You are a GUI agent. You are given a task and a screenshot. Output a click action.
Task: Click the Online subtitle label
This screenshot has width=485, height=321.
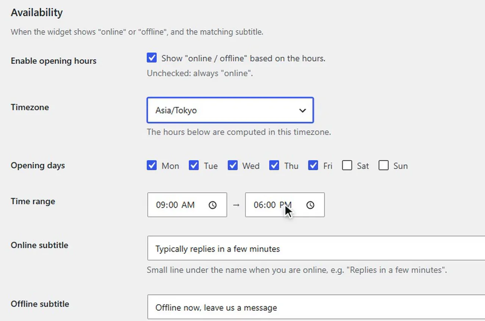tap(39, 245)
